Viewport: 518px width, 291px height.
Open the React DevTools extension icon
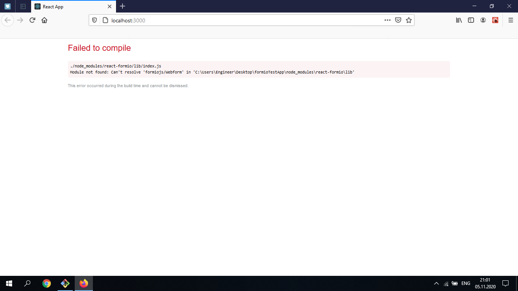click(495, 20)
